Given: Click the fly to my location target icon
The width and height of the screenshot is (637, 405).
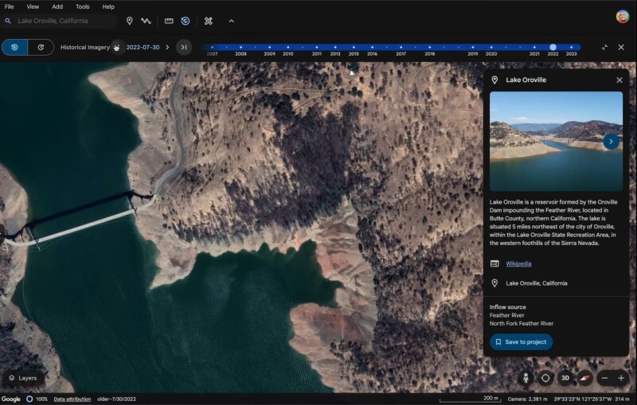Looking at the screenshot, I should click(x=545, y=378).
